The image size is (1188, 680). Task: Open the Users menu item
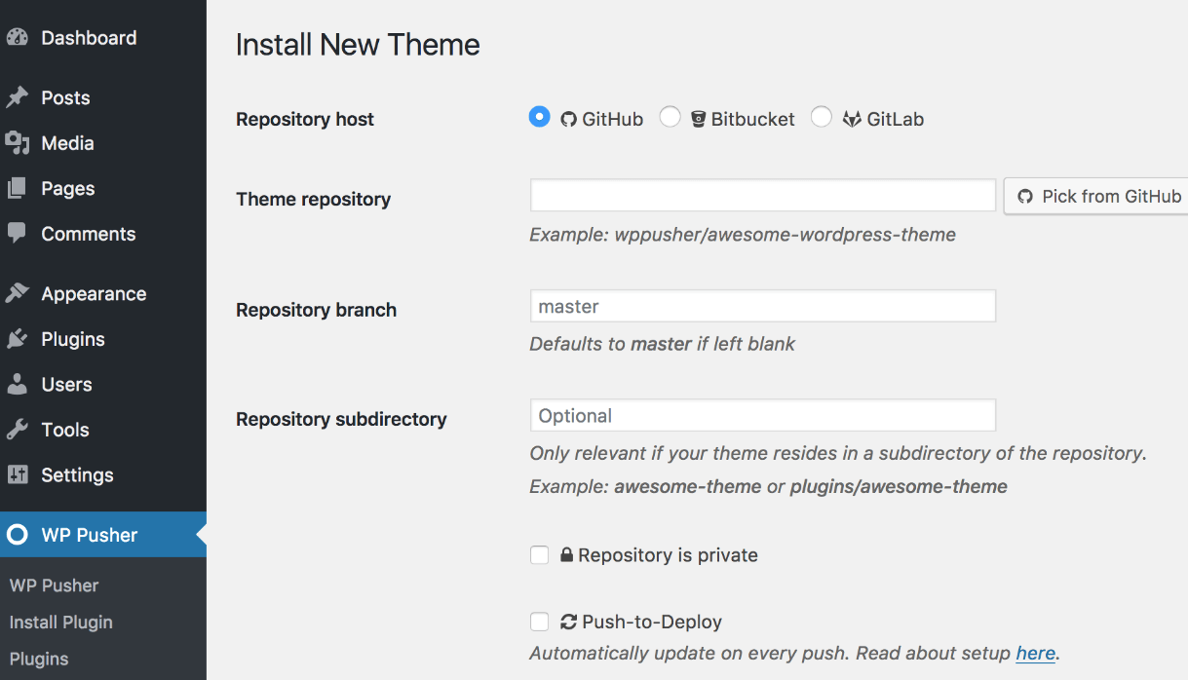point(66,384)
